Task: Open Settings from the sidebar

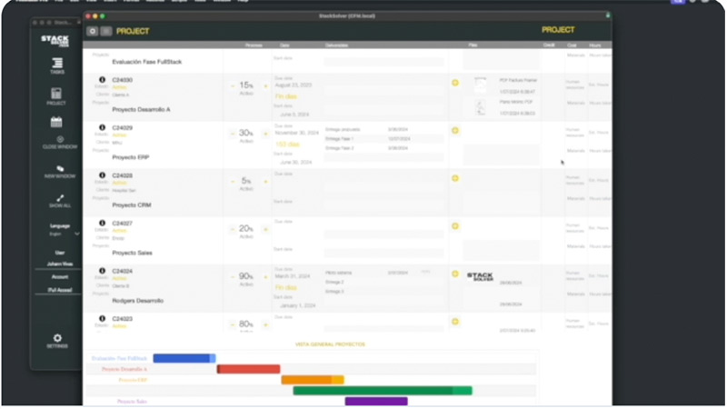Action: point(57,339)
